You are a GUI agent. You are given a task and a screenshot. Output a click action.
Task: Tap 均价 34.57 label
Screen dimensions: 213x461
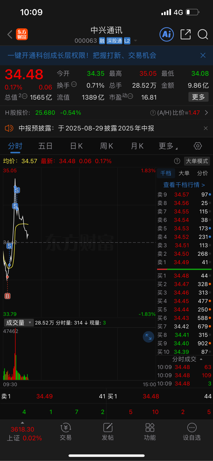click(x=20, y=161)
